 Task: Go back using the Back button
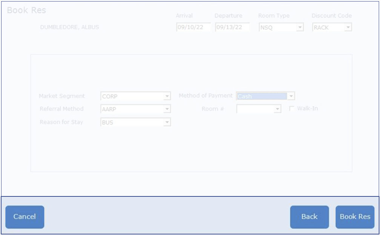309,217
